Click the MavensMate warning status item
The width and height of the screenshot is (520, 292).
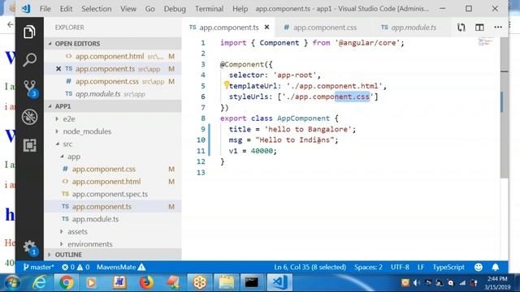[121, 267]
